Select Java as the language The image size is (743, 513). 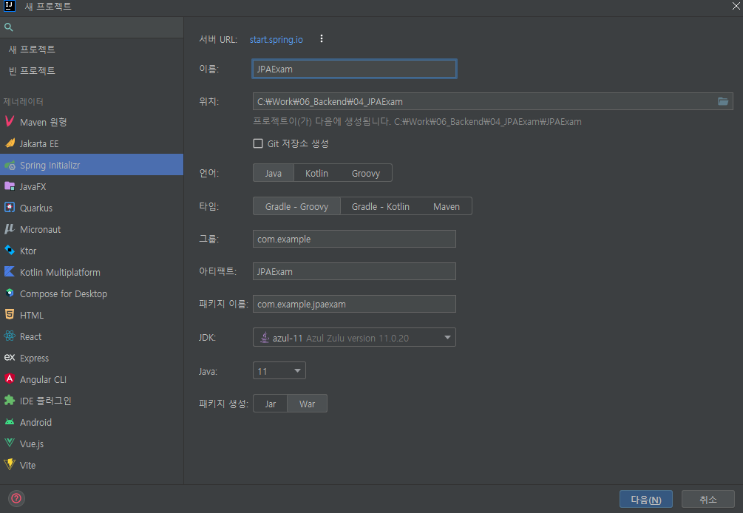[x=274, y=173]
